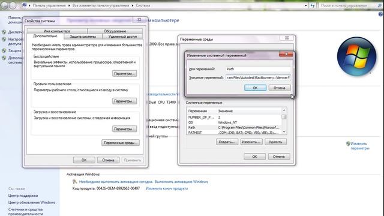Switch to the Удаленный доступ tab
This screenshot has width=384, height=216.
[x=122, y=37]
